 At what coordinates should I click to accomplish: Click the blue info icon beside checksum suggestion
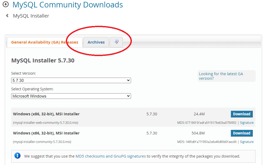pos(17,156)
